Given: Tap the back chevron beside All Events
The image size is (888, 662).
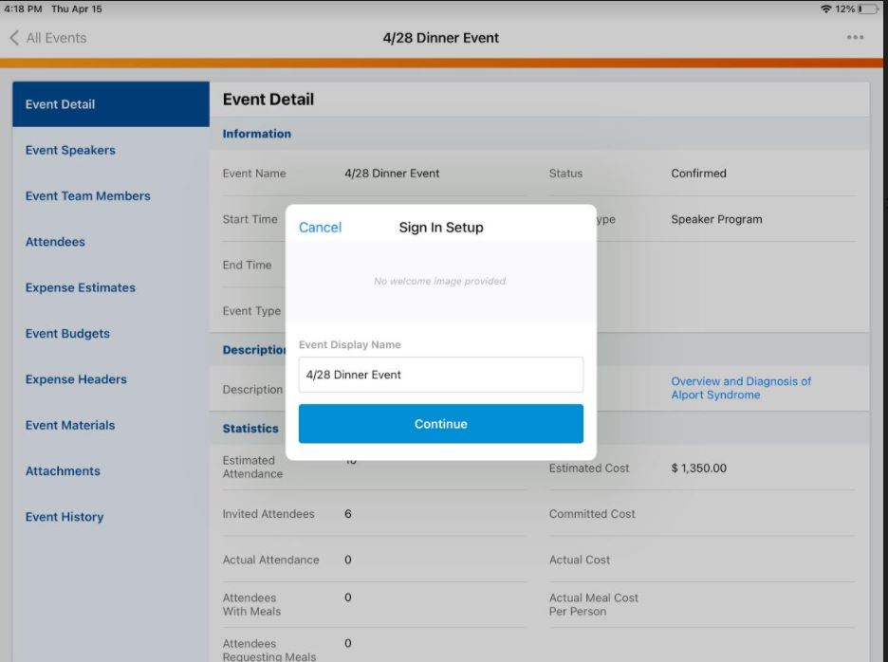Looking at the screenshot, I should 14,38.
